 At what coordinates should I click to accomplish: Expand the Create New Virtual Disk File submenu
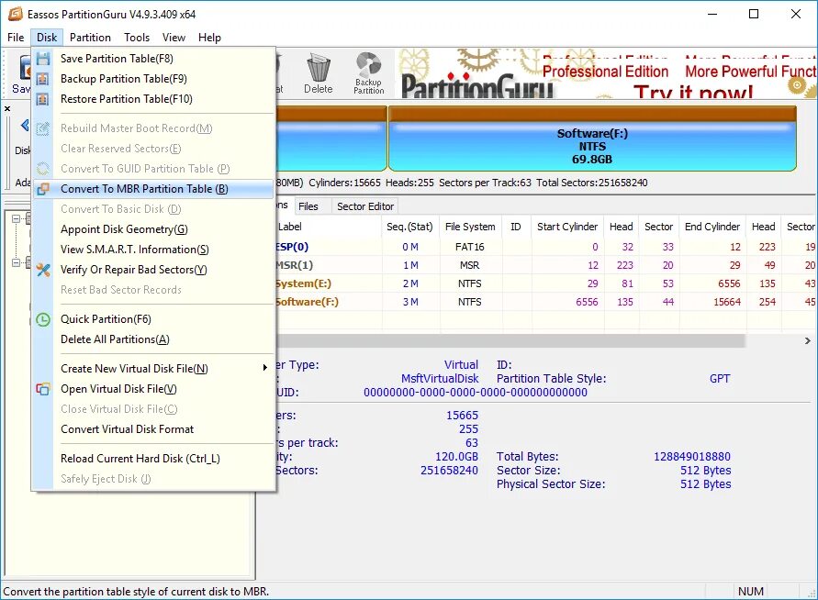point(265,368)
